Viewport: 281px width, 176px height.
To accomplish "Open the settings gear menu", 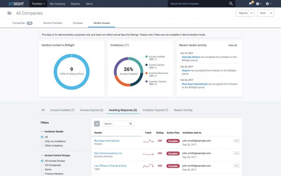I will [x=267, y=4].
